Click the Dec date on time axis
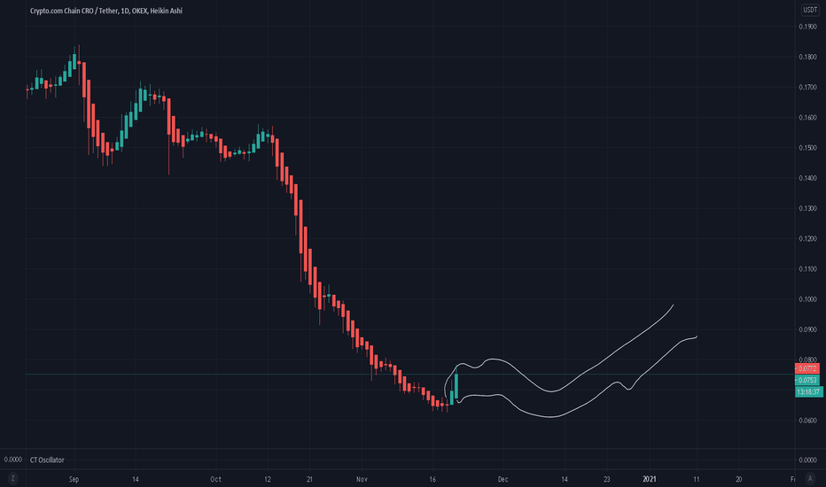The image size is (826, 487). [503, 479]
